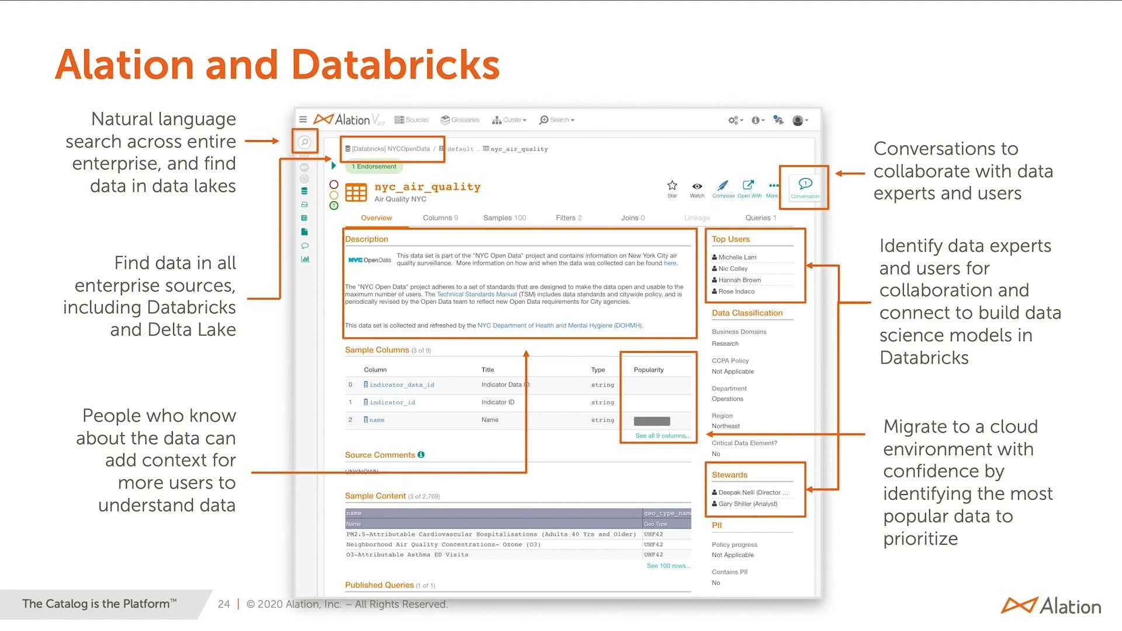1122x631 pixels.
Task: Click the Open With icon
Action: pyautogui.click(x=749, y=186)
